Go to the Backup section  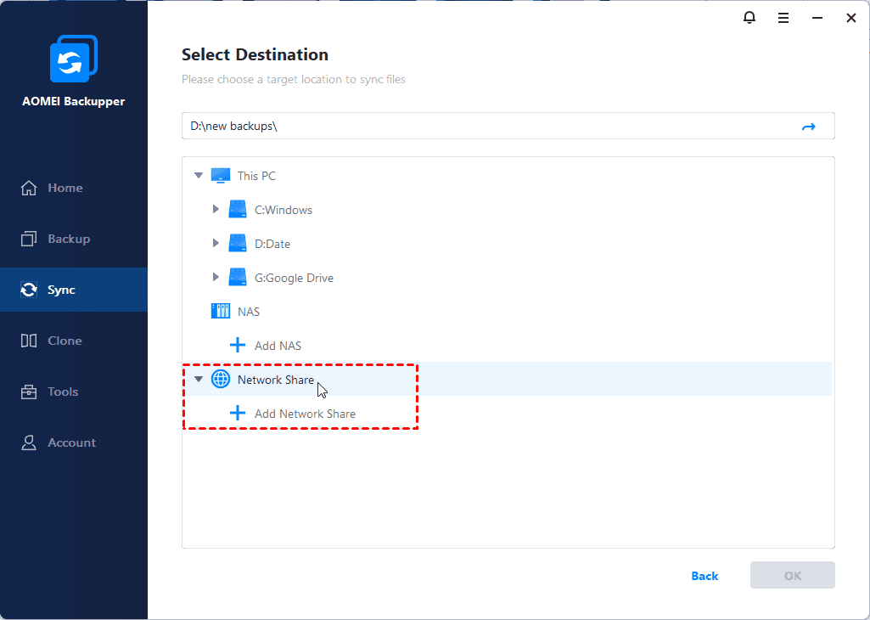coord(68,239)
